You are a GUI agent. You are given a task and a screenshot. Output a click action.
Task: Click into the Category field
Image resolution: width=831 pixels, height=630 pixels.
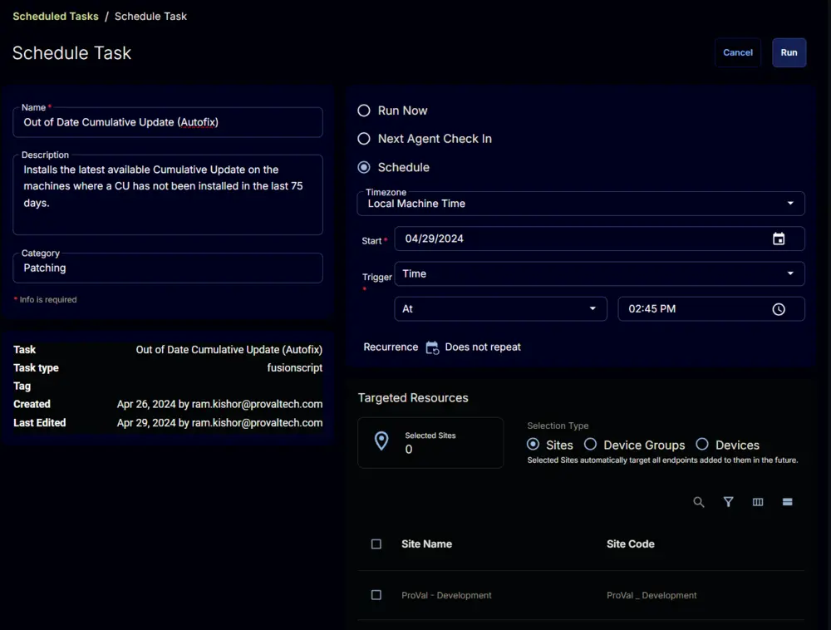(x=168, y=268)
